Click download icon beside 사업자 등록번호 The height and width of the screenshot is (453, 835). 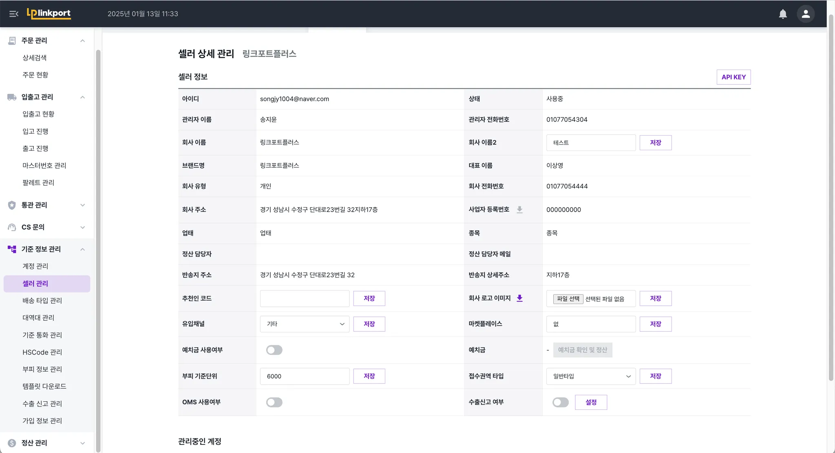(519, 210)
